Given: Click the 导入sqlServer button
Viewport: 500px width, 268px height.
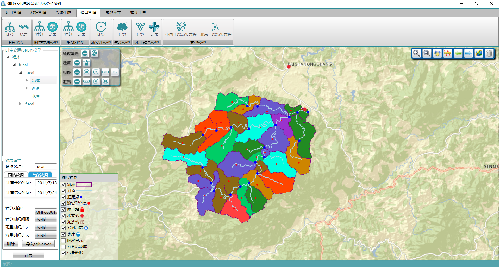Looking at the screenshot, I should 38,244.
